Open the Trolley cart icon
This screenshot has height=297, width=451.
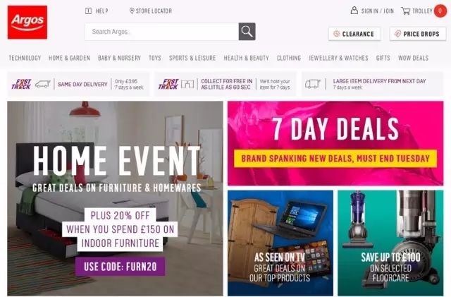pyautogui.click(x=406, y=11)
